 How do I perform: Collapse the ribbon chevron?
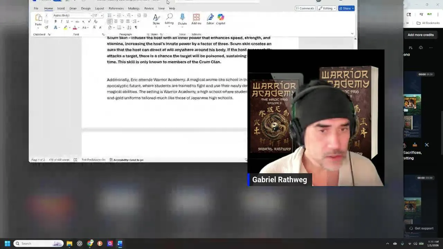[x=352, y=34]
